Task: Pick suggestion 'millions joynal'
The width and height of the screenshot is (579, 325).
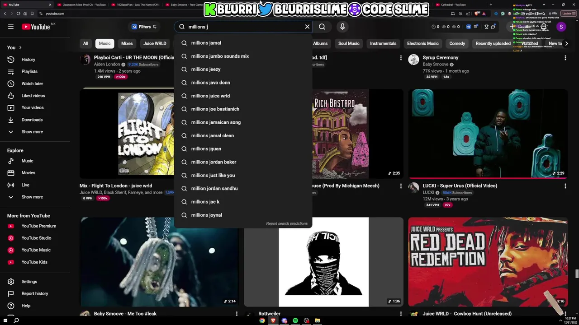Action: (243, 215)
